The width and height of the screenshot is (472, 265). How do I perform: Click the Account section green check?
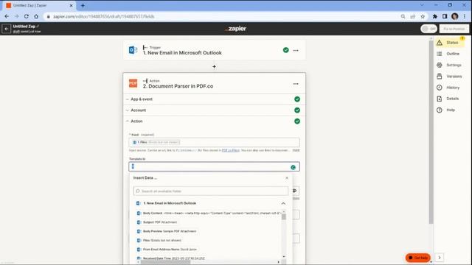297,110
